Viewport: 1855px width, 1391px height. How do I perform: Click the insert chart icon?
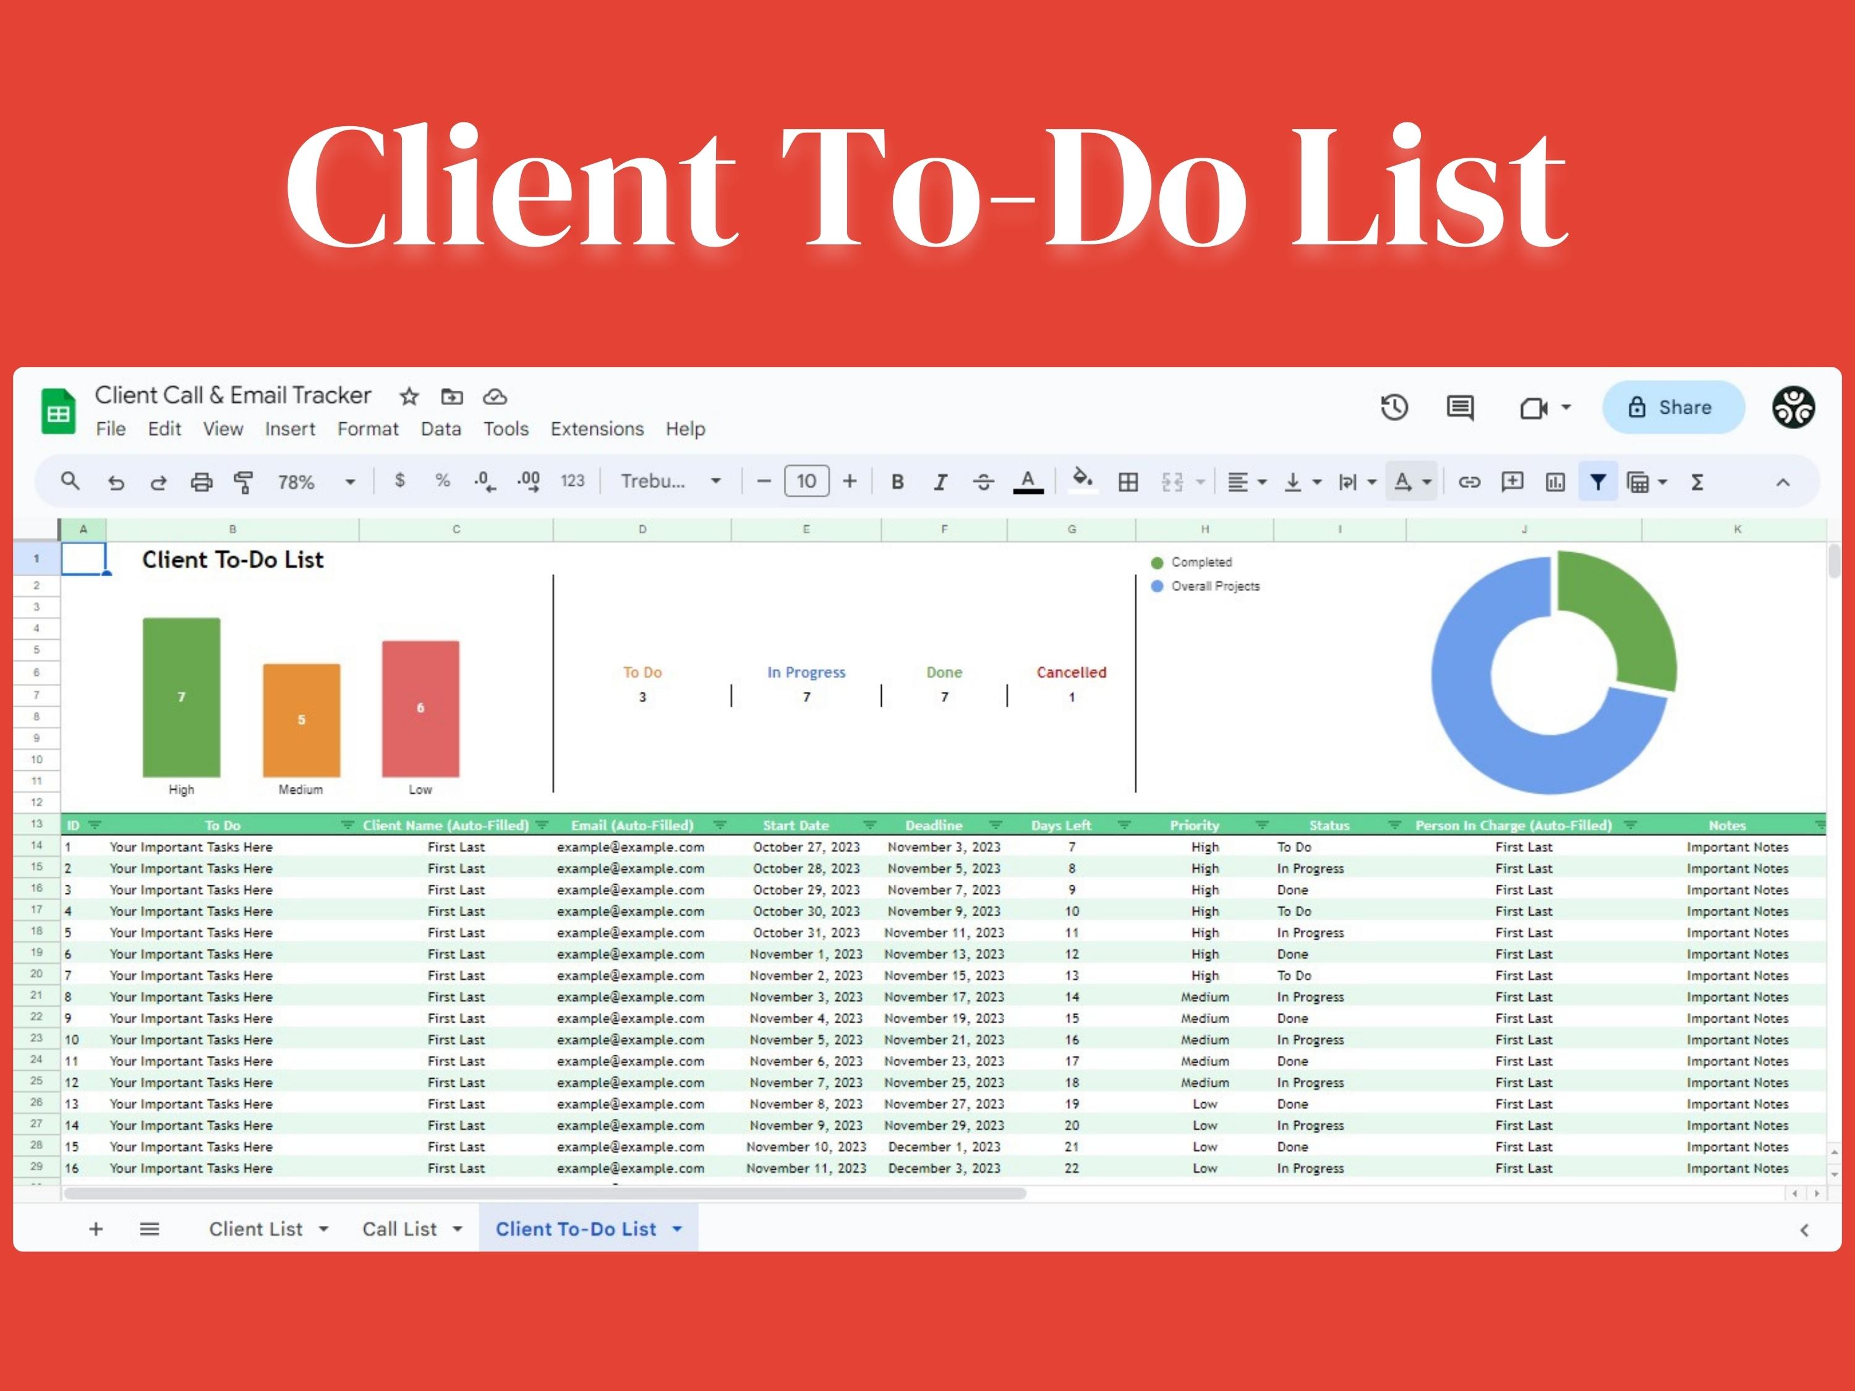[1554, 482]
